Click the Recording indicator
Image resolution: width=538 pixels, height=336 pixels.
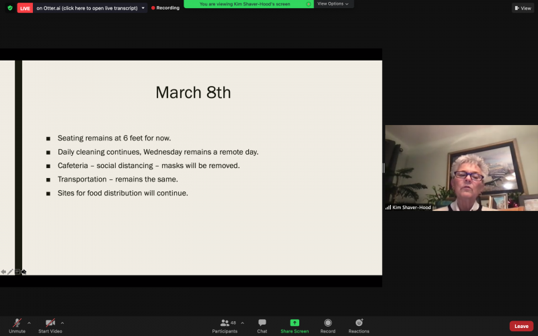click(x=165, y=8)
